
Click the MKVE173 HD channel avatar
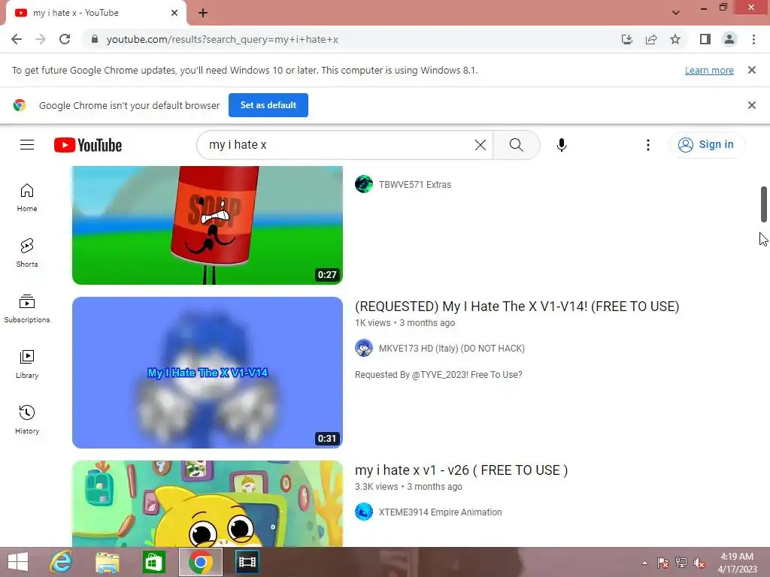pyautogui.click(x=364, y=348)
